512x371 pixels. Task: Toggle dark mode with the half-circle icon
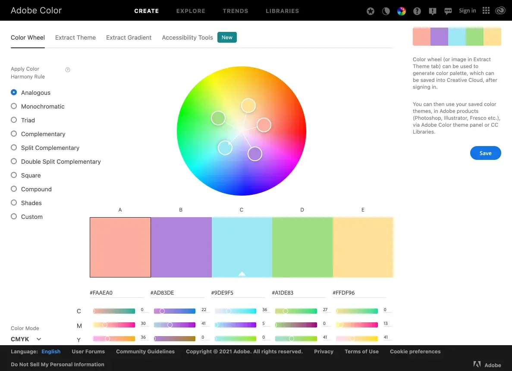click(x=386, y=11)
